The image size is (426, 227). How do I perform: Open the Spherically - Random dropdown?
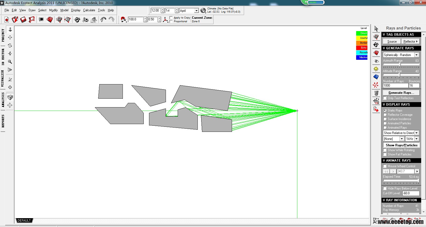click(x=416, y=55)
